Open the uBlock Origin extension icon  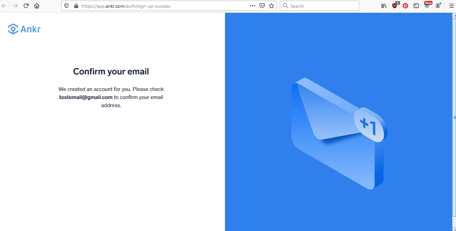(x=395, y=5)
